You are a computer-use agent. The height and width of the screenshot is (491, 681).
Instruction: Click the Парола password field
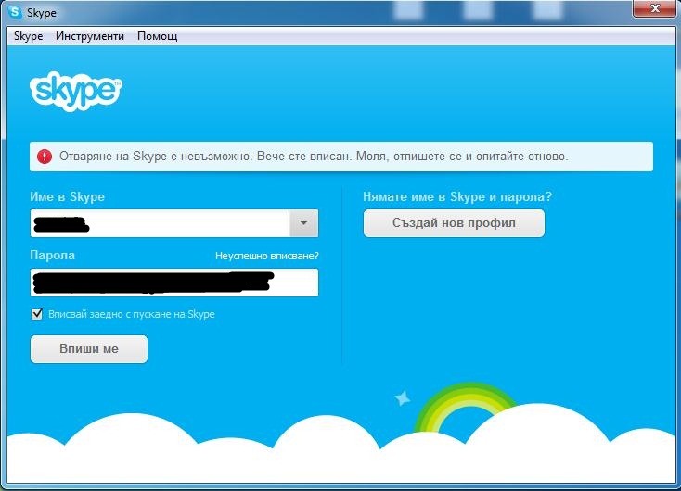174,283
